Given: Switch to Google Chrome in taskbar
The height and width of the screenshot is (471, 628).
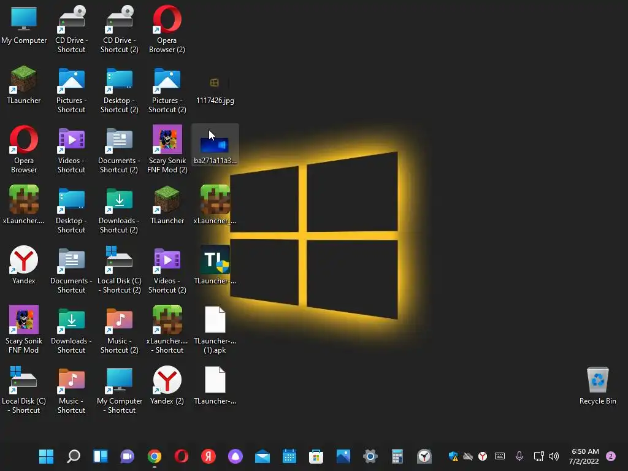Looking at the screenshot, I should point(154,456).
